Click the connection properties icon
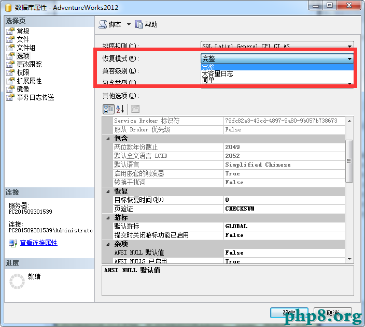 [13, 243]
